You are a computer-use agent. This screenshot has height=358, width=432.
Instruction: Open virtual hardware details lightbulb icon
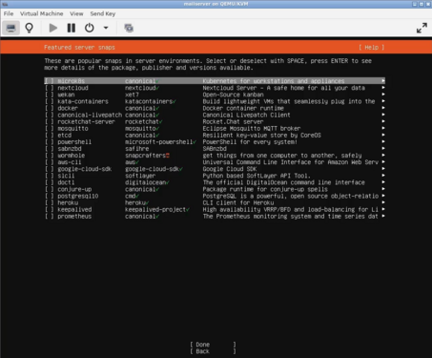(x=30, y=28)
